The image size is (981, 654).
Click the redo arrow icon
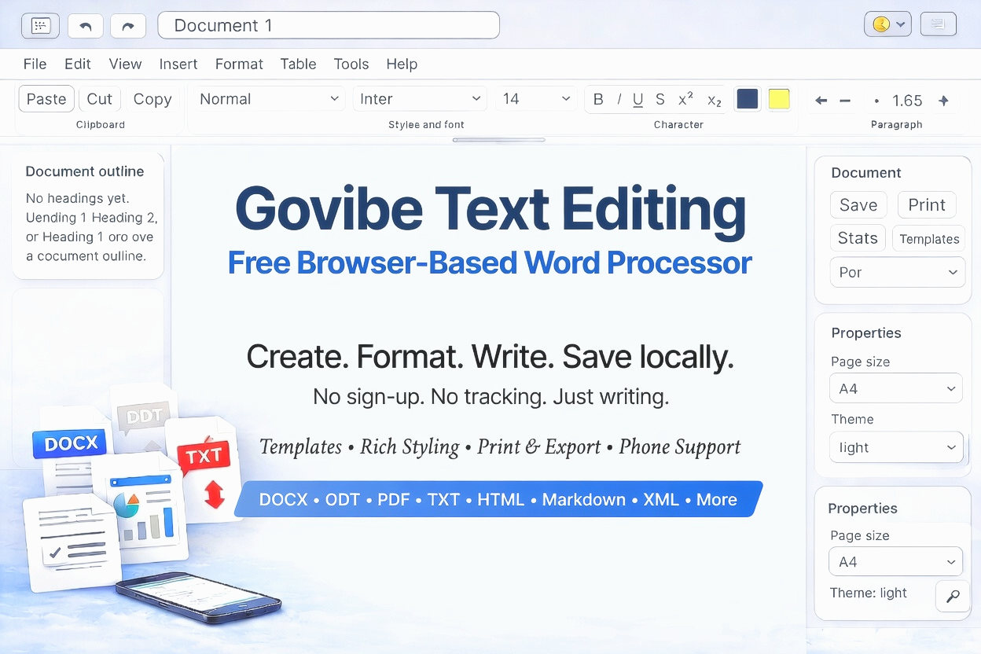(127, 26)
